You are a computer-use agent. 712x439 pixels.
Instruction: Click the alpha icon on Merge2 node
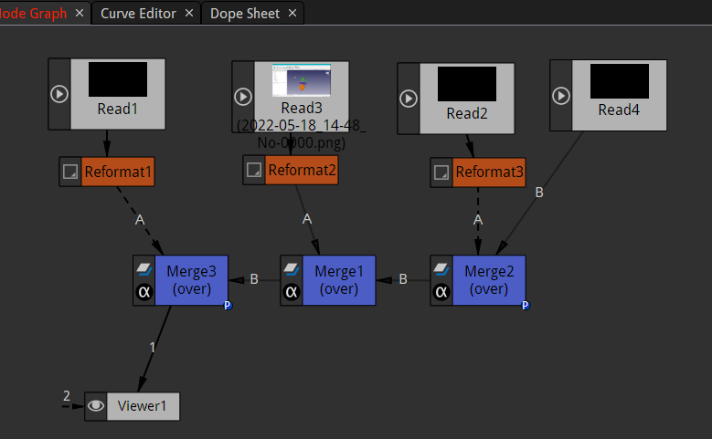click(441, 293)
